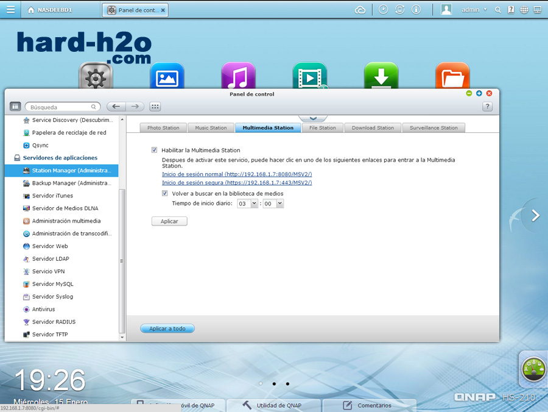
Task: Open the language globe icon
Action: [524, 10]
